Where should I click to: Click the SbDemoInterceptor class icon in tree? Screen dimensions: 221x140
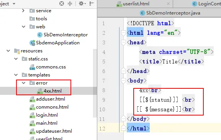click(40, 35)
